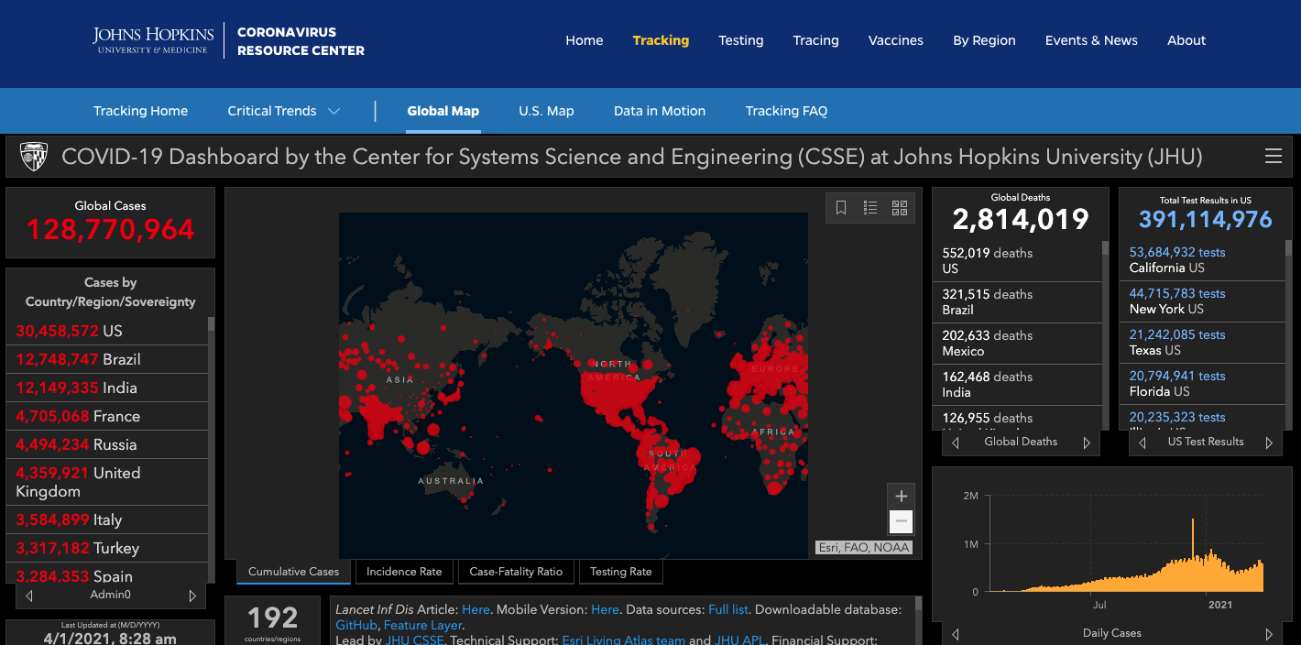Image resolution: width=1301 pixels, height=645 pixels.
Task: Click the Johns Hopkins shield logo
Action: click(x=34, y=157)
